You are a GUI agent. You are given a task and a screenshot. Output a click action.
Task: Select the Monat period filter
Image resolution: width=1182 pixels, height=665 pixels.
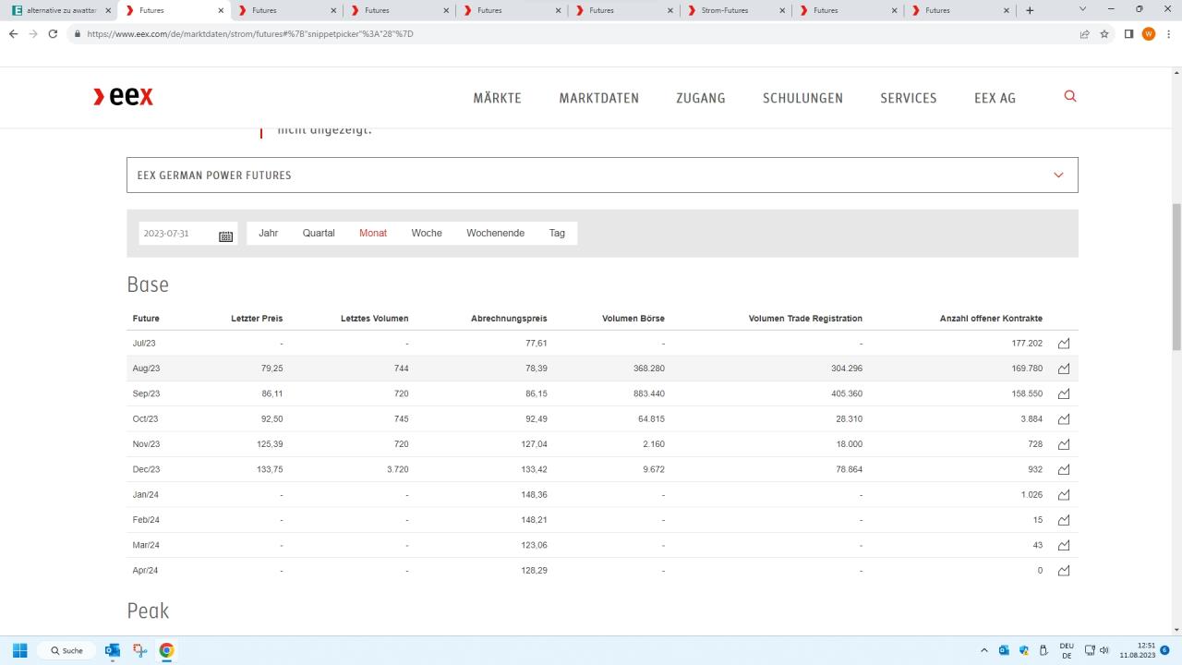pos(373,233)
